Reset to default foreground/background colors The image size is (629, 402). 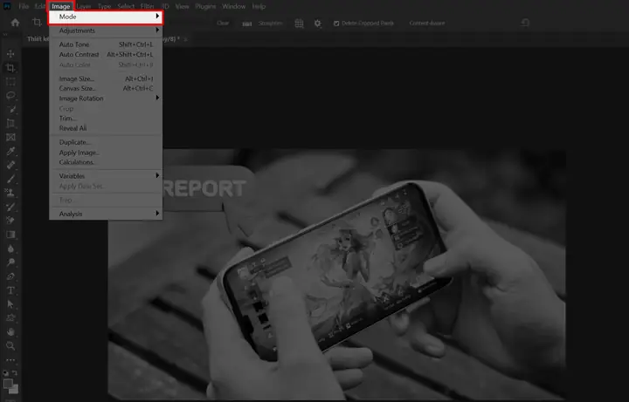[5, 372]
